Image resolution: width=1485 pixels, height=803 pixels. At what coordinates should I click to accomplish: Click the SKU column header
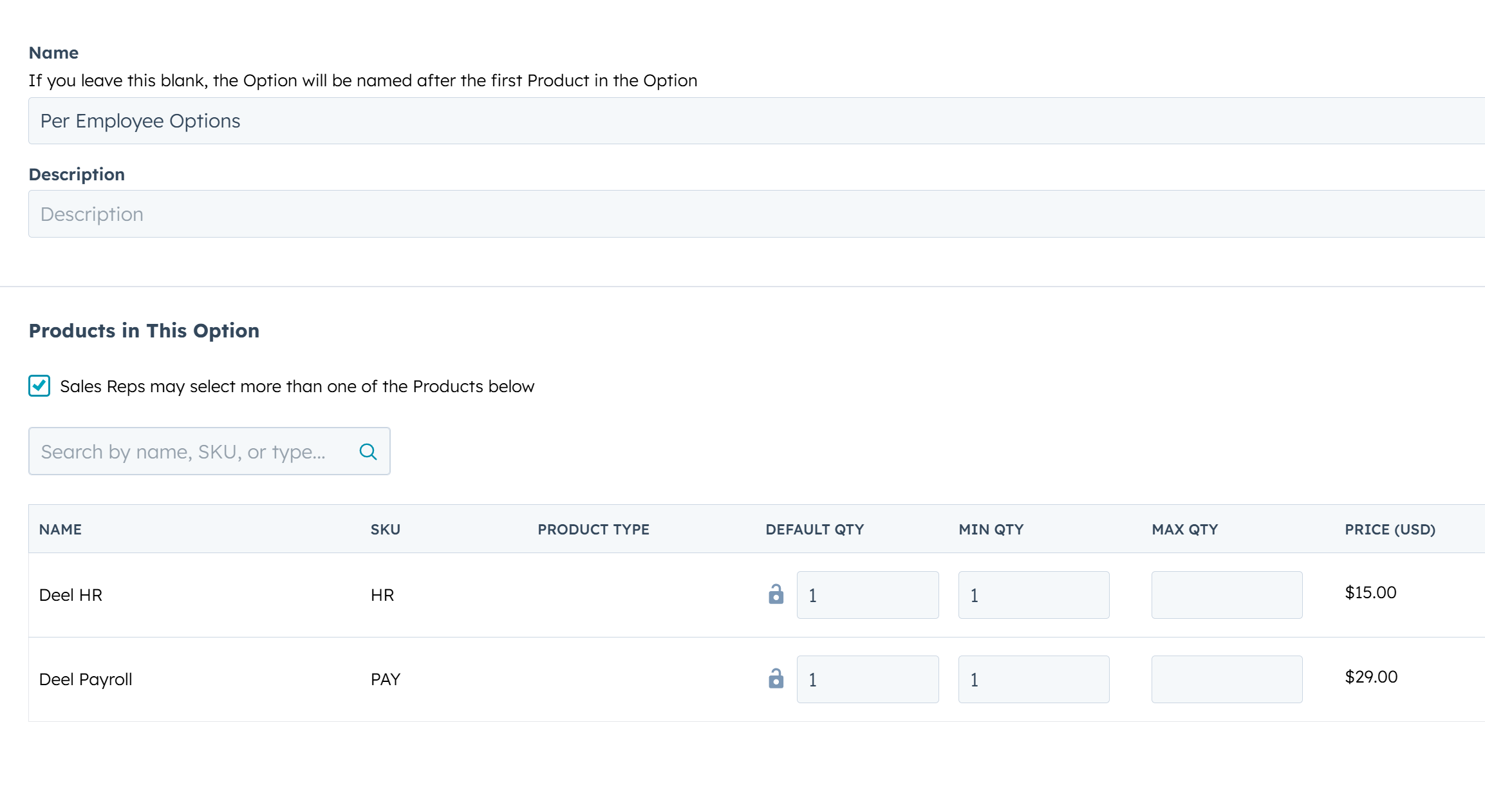[x=384, y=529]
